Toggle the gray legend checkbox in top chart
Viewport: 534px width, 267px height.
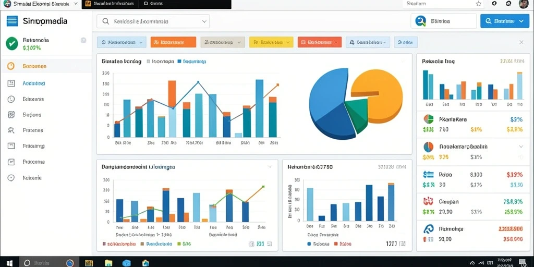click(148, 62)
